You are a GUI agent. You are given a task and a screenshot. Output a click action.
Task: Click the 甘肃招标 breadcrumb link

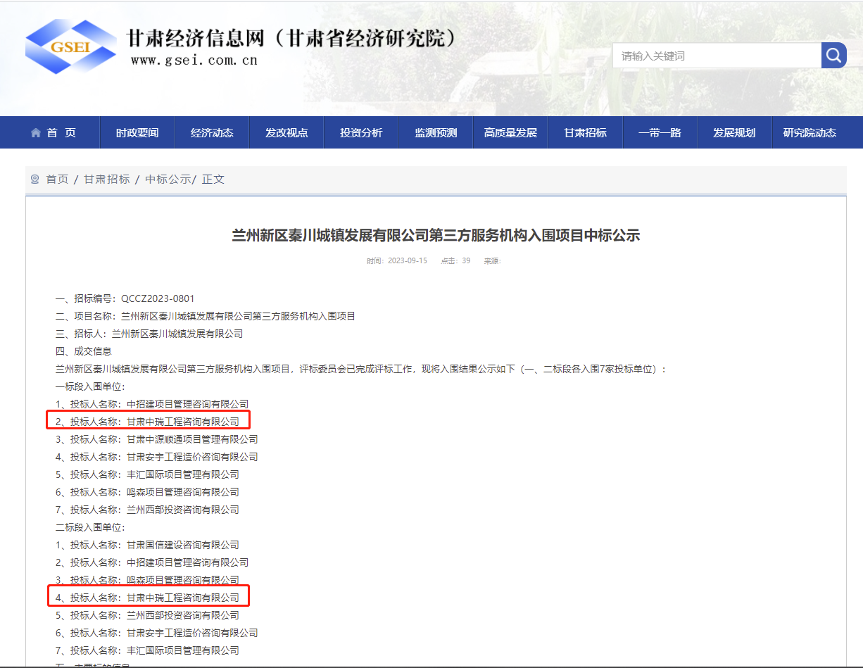107,179
